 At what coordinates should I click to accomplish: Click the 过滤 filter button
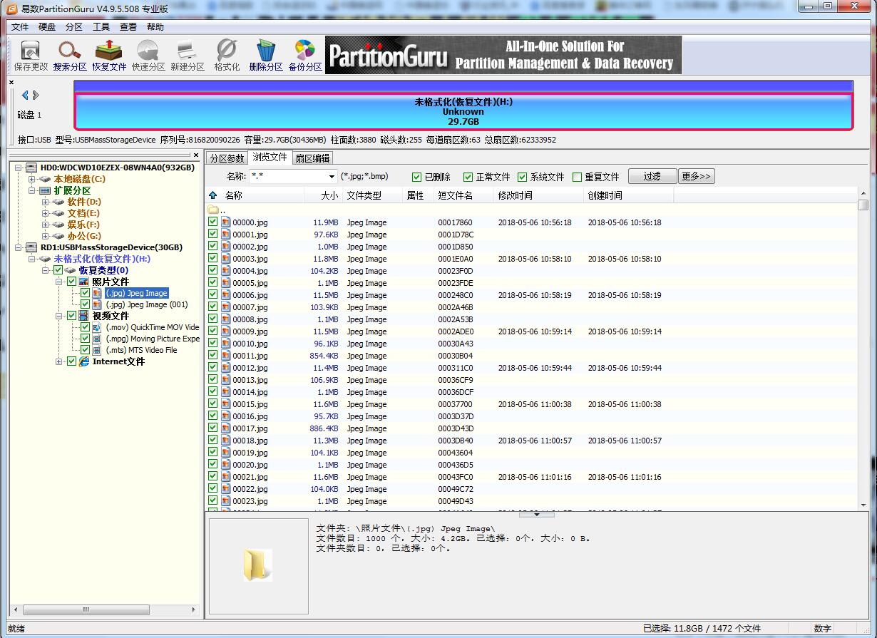click(652, 176)
